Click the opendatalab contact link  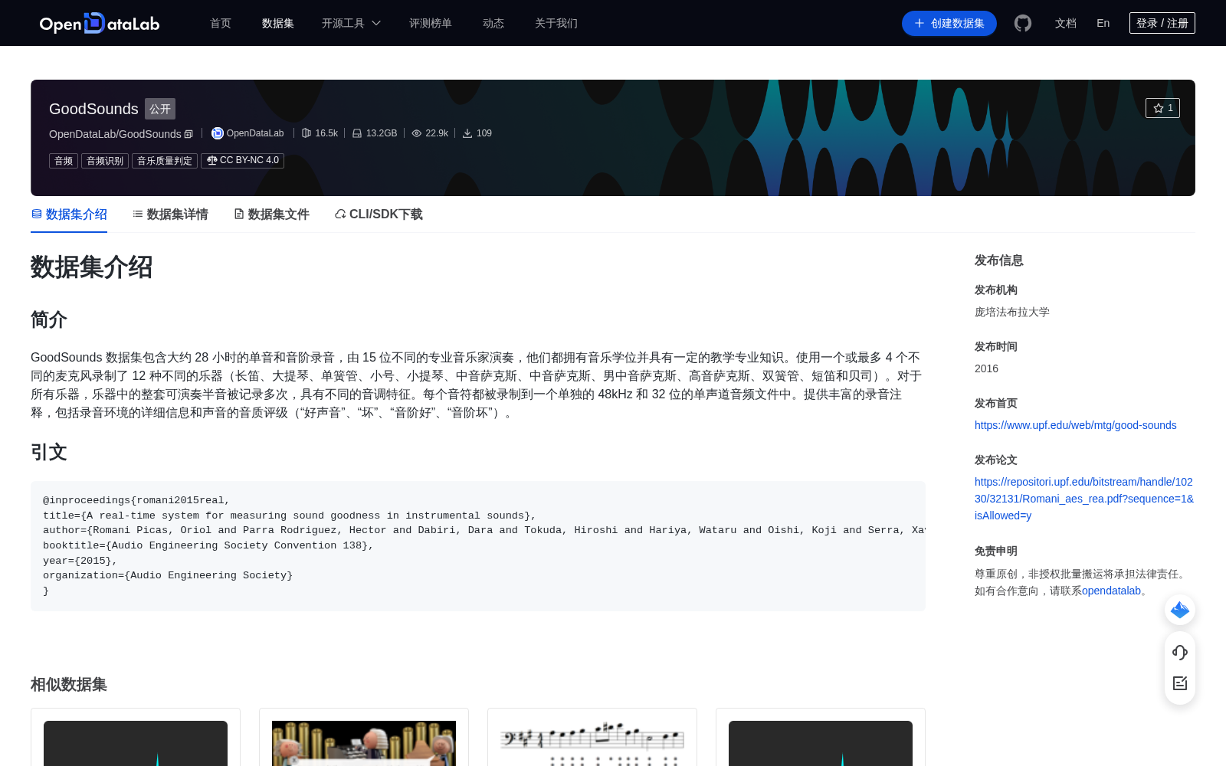click(1111, 591)
